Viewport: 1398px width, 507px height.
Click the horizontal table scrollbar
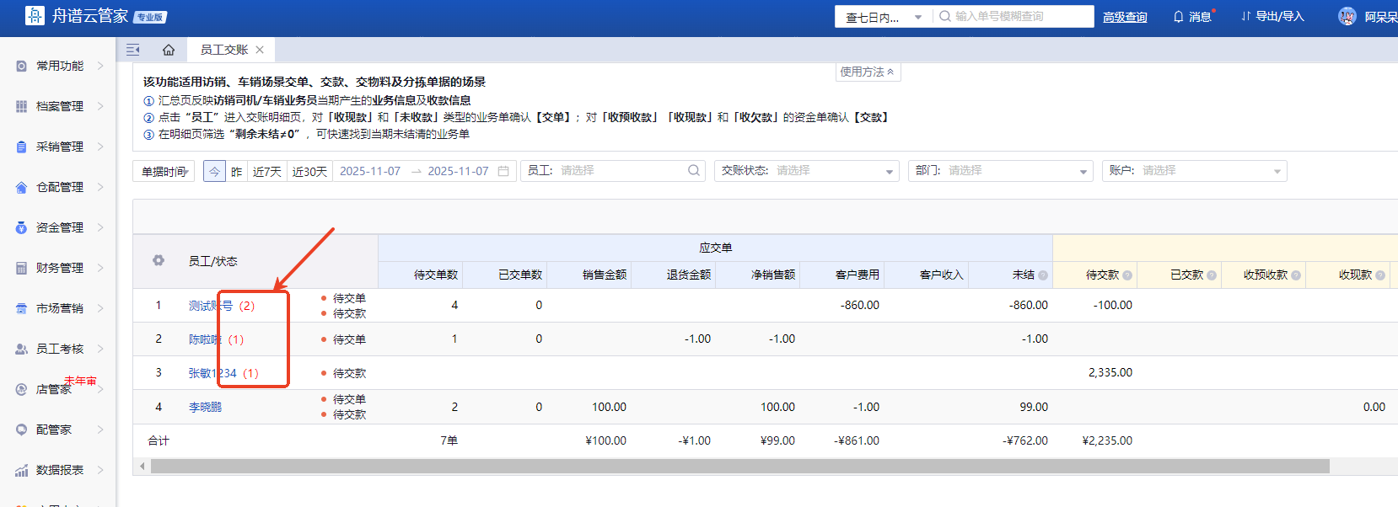coord(739,467)
